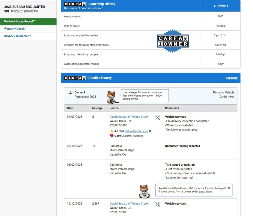Click the Mileage column header
This screenshot has height=216, width=253.
tap(97, 108)
